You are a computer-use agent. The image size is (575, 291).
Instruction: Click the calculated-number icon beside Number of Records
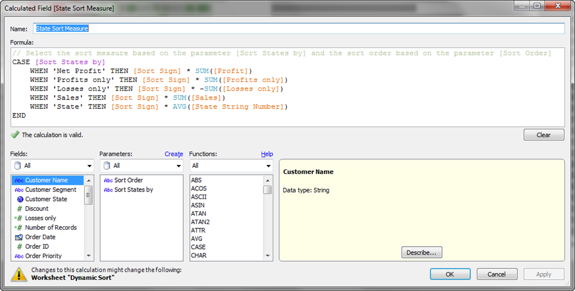pos(19,228)
